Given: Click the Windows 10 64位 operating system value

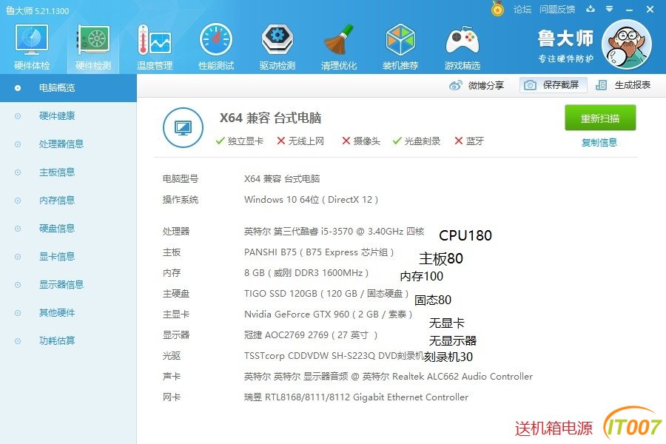Looking at the screenshot, I should point(311,200).
